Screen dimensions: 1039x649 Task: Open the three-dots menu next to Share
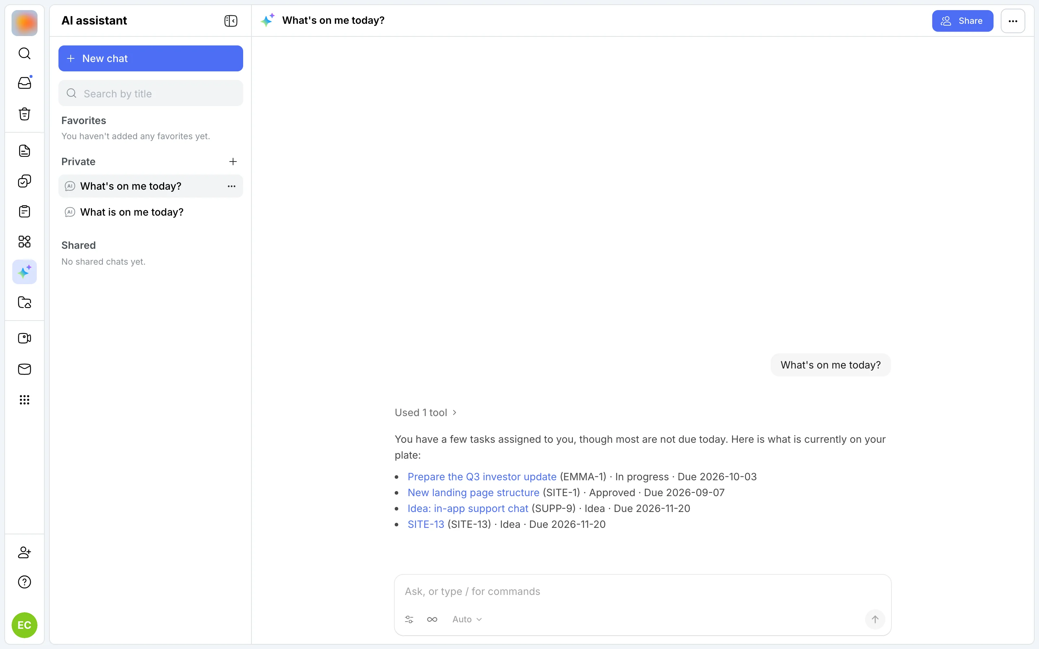[x=1013, y=21]
